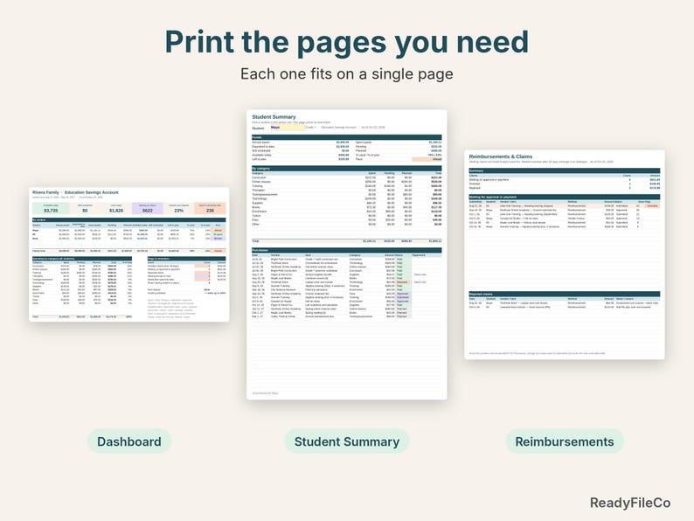
Task: Click the Dashboard label pill
Action: coord(128,441)
